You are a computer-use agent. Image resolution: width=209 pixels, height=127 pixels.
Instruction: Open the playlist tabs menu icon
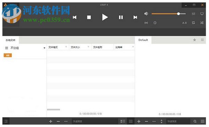click(x=202, y=40)
